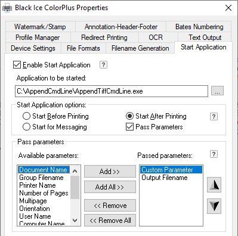Open the Watermark/Stamp tab

[40, 27]
